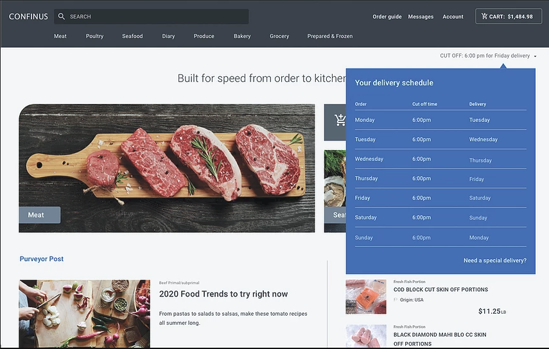Collapse the cut off delivery dropdown arrow

click(x=535, y=56)
